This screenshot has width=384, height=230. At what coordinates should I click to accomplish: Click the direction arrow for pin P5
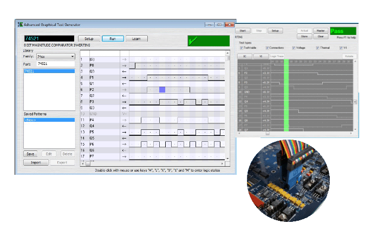pos(124,132)
